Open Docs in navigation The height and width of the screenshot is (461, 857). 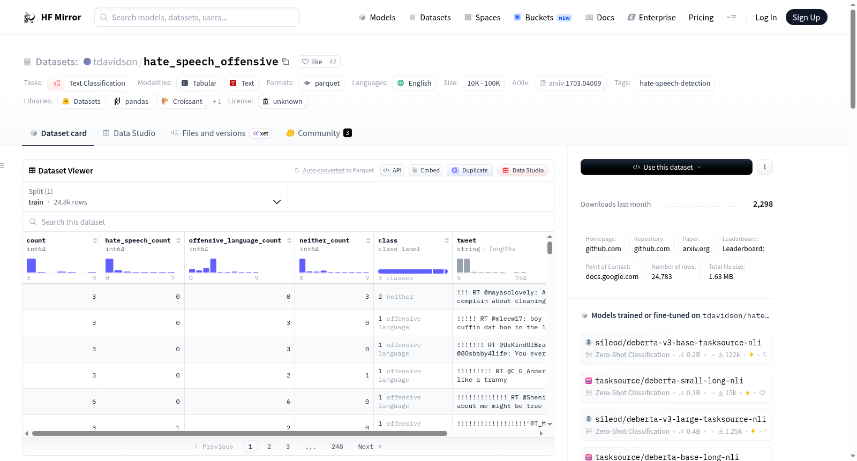point(600,18)
